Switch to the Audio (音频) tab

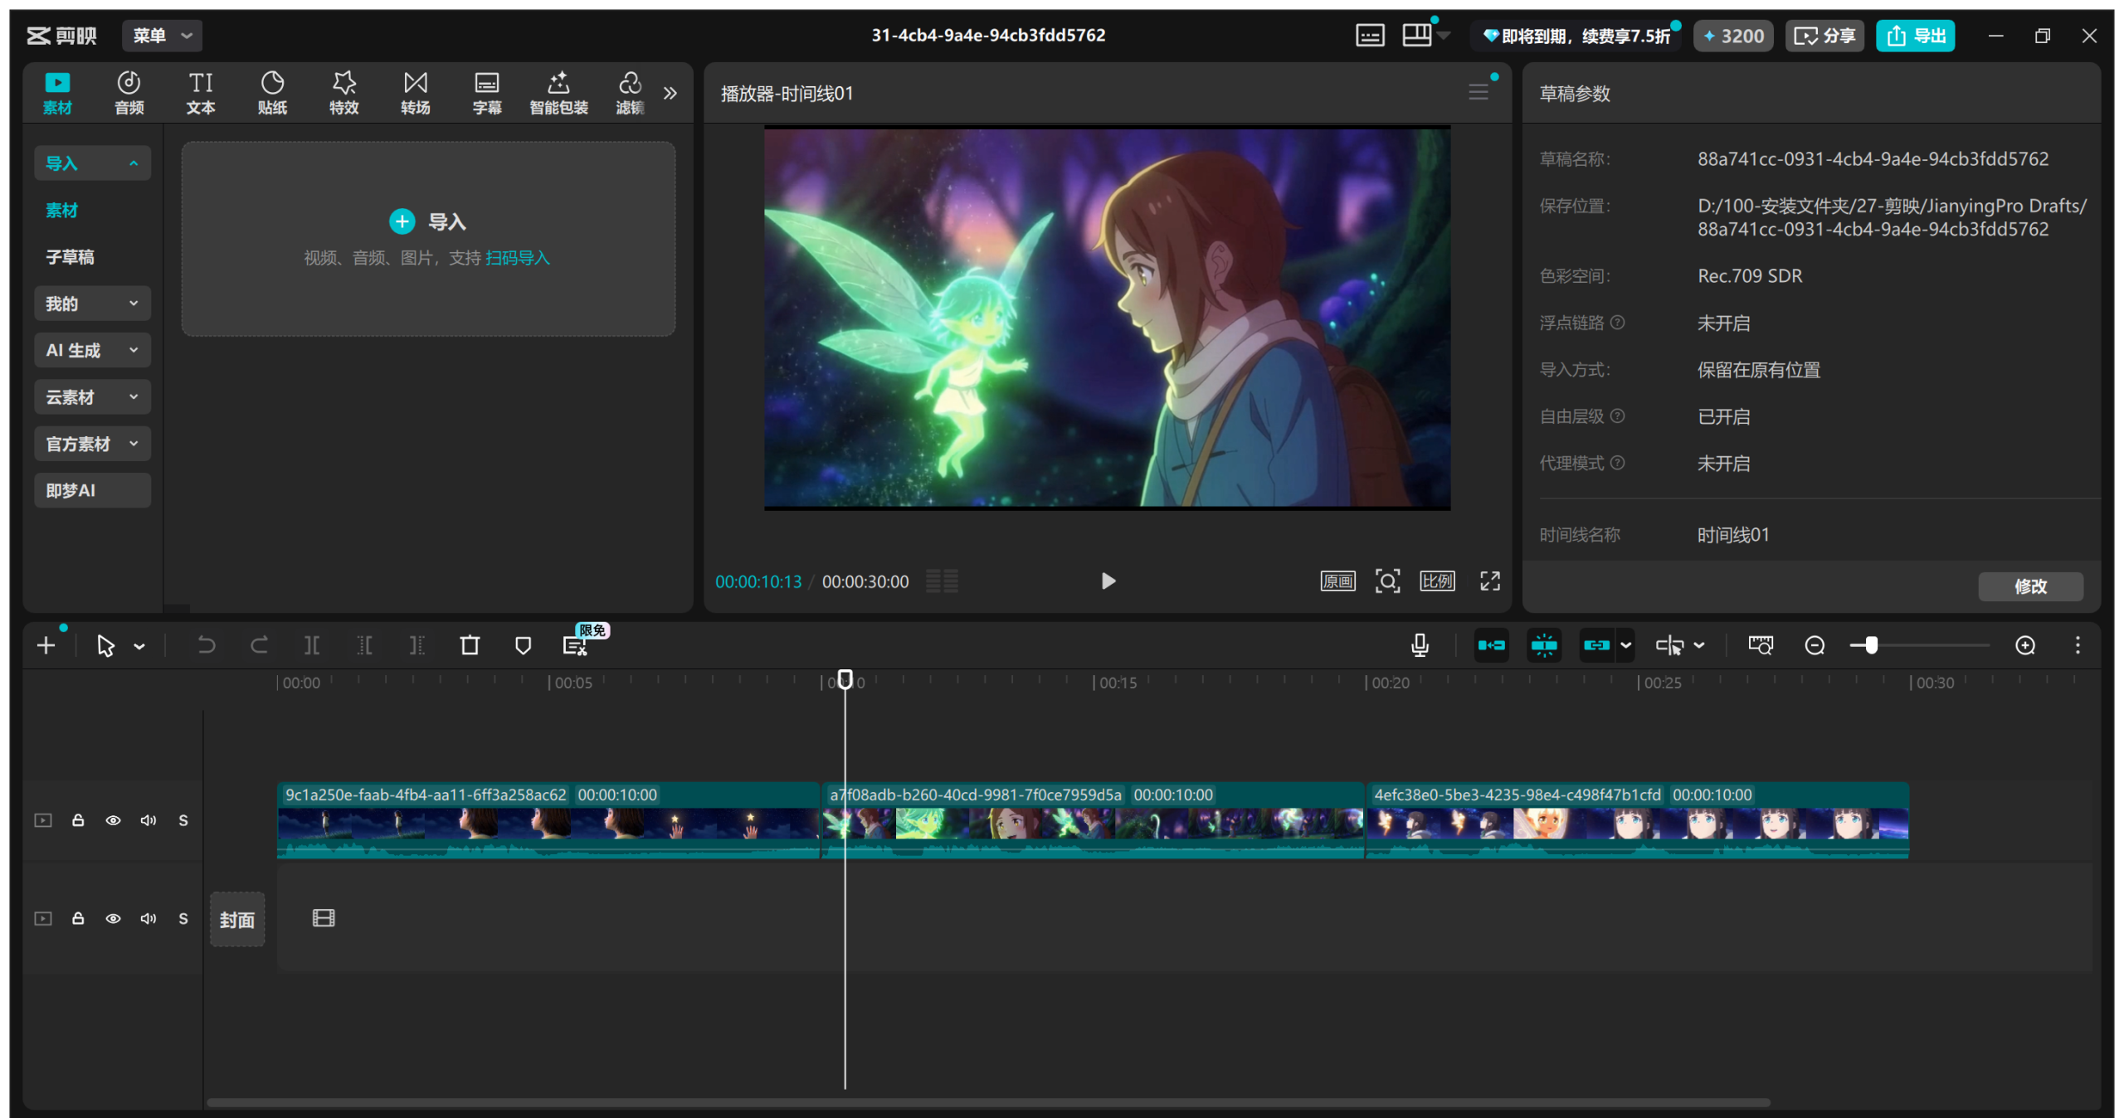click(129, 92)
